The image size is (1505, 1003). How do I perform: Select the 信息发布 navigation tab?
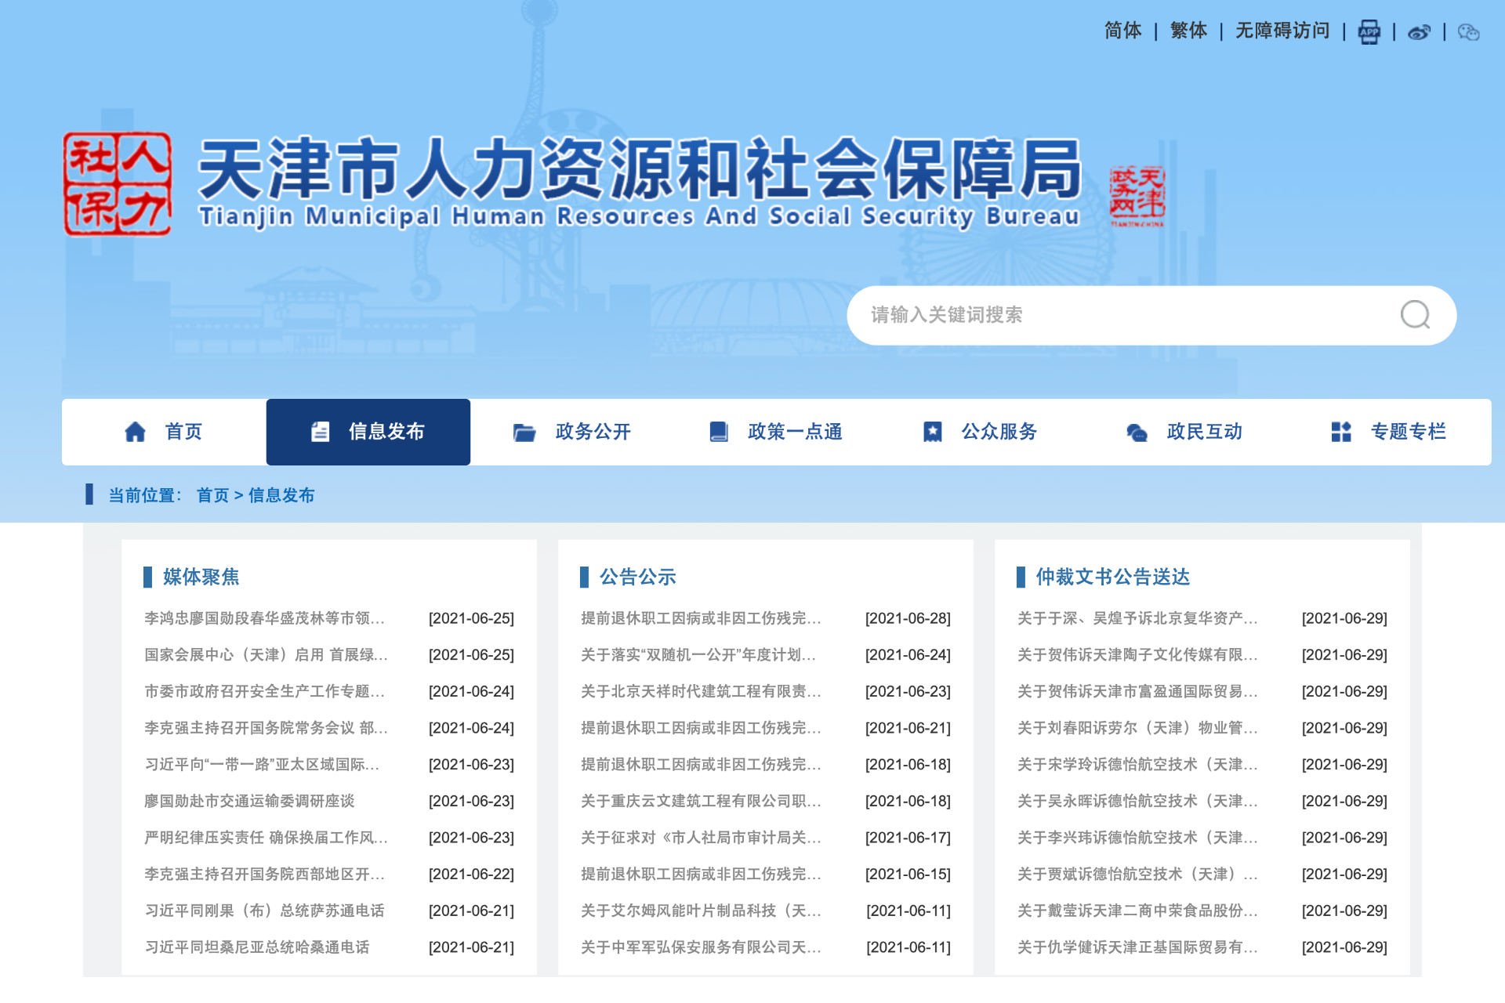tap(368, 432)
